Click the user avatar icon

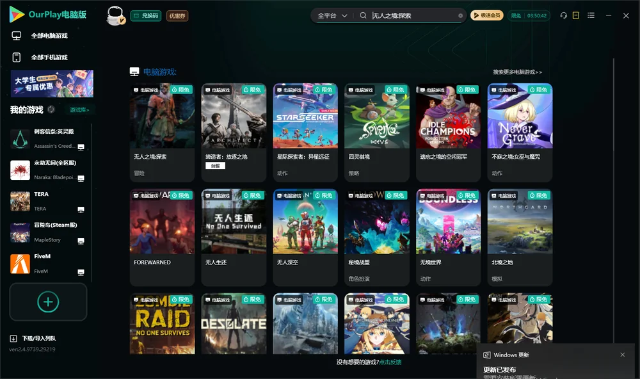click(x=115, y=15)
